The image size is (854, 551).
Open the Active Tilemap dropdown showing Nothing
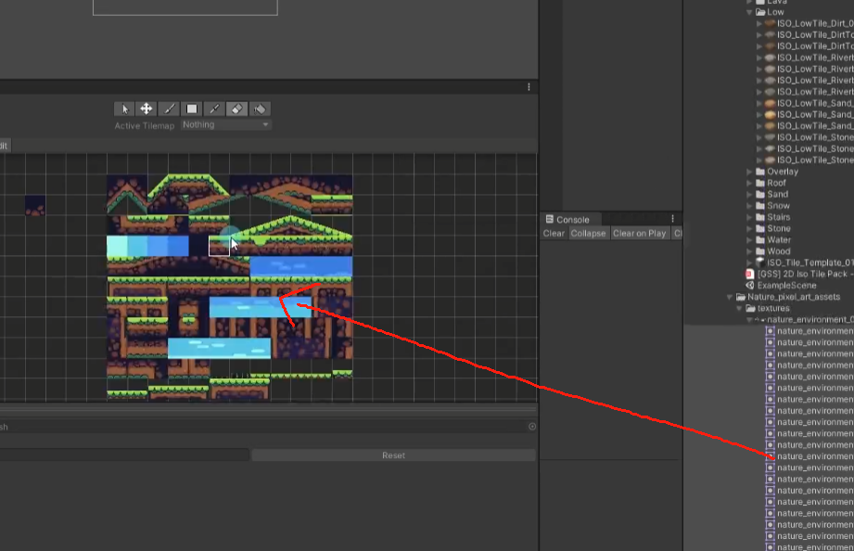(x=225, y=124)
